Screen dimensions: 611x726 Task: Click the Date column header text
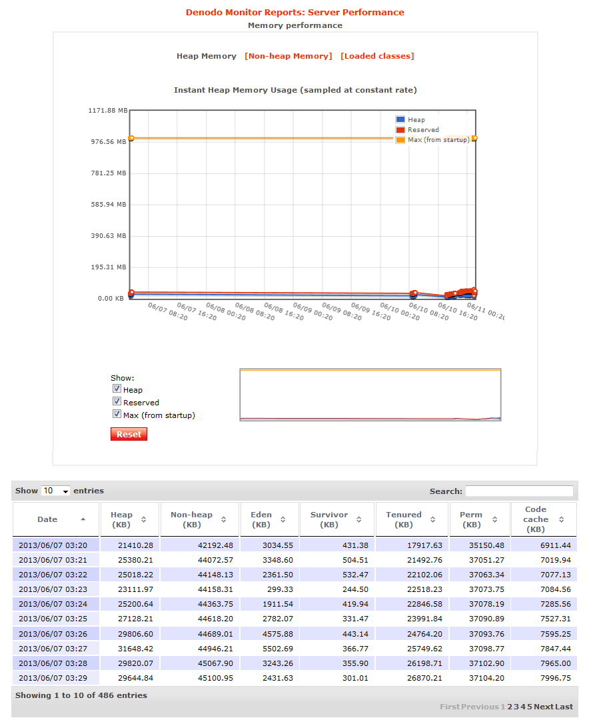coord(47,519)
